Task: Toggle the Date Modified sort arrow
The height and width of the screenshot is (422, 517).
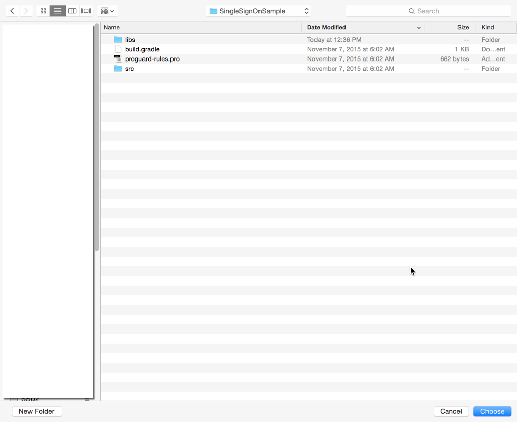Action: click(419, 28)
